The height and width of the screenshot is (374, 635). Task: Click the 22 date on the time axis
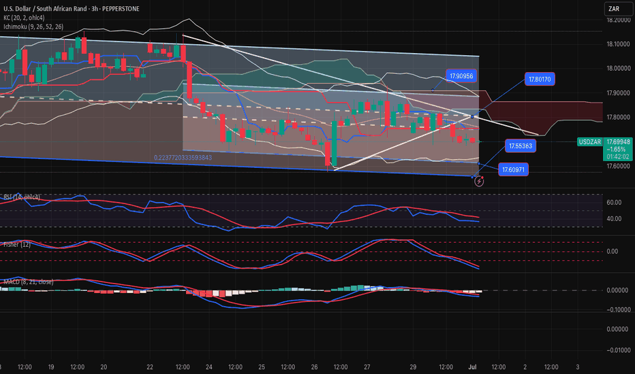(x=150, y=367)
